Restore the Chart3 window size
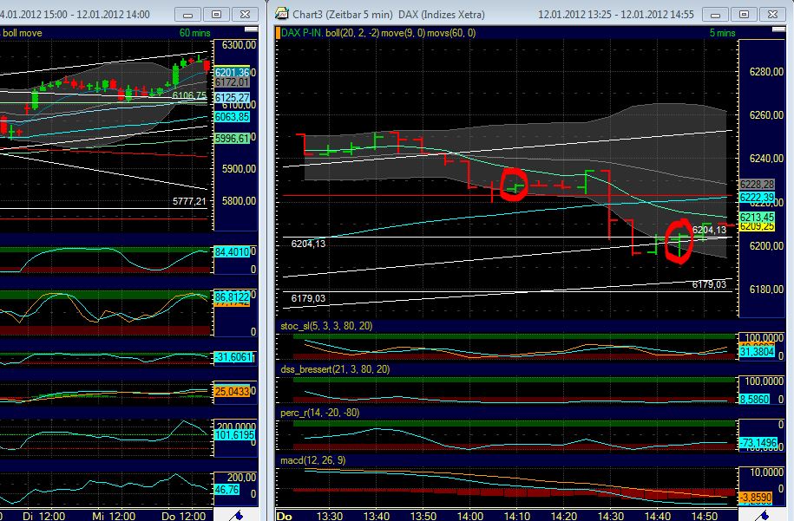Image resolution: width=794 pixels, height=521 pixels. 743,15
